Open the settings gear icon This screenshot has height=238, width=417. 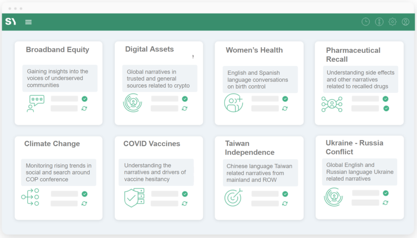point(393,22)
